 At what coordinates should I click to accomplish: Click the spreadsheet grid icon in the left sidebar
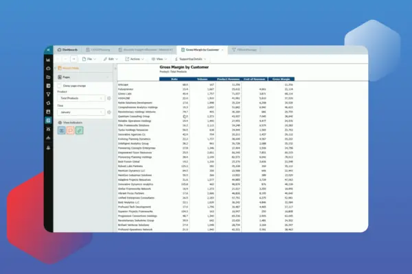(48, 86)
